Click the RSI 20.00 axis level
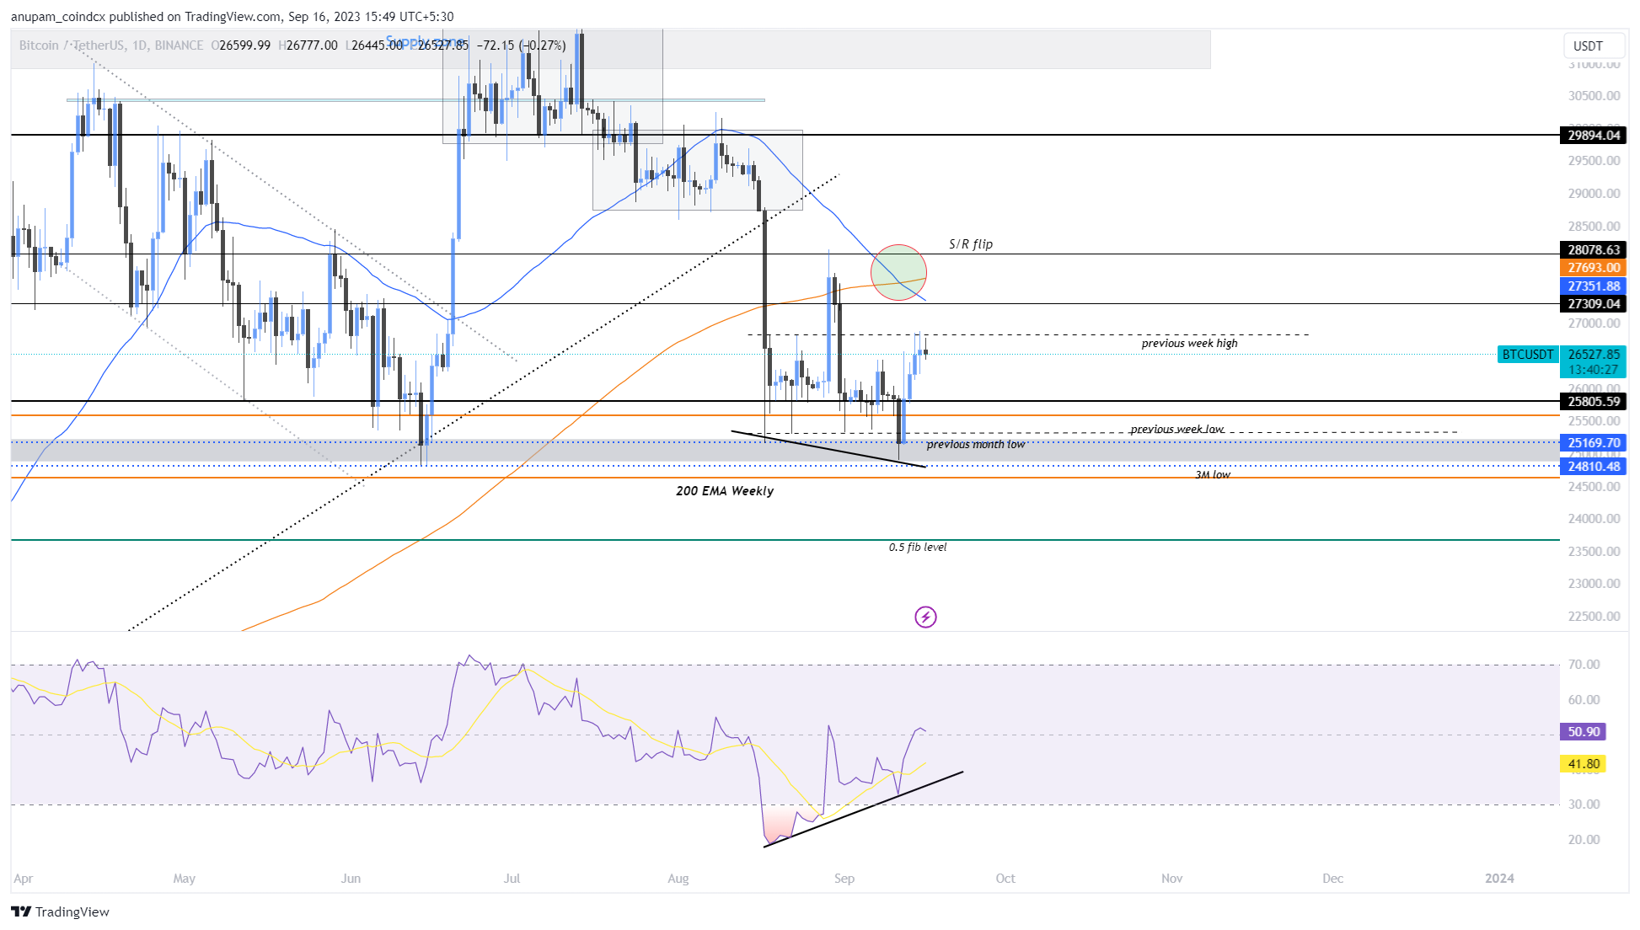Screen dimensions: 1640x930 [x=1584, y=840]
